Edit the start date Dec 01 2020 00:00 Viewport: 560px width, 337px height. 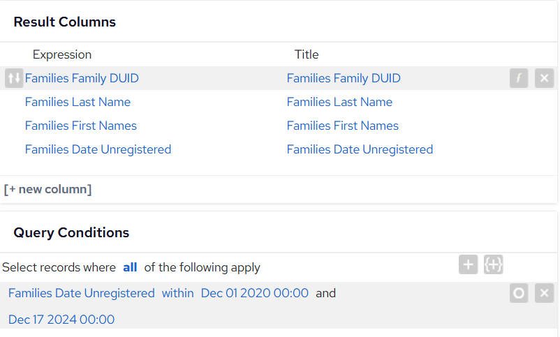[x=255, y=293]
